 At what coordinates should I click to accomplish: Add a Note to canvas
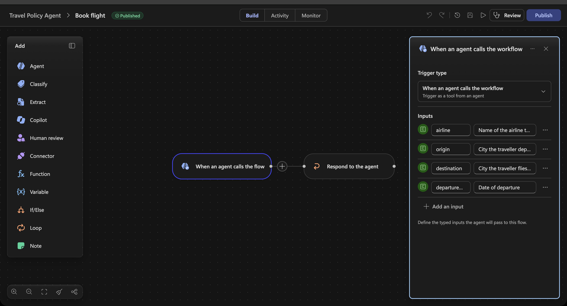(35, 246)
